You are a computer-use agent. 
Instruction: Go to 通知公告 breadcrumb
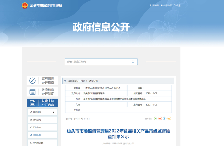point(93,81)
